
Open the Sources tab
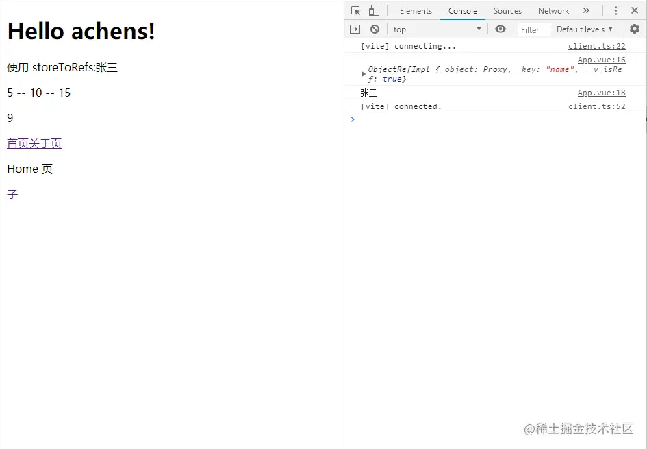[x=507, y=11]
